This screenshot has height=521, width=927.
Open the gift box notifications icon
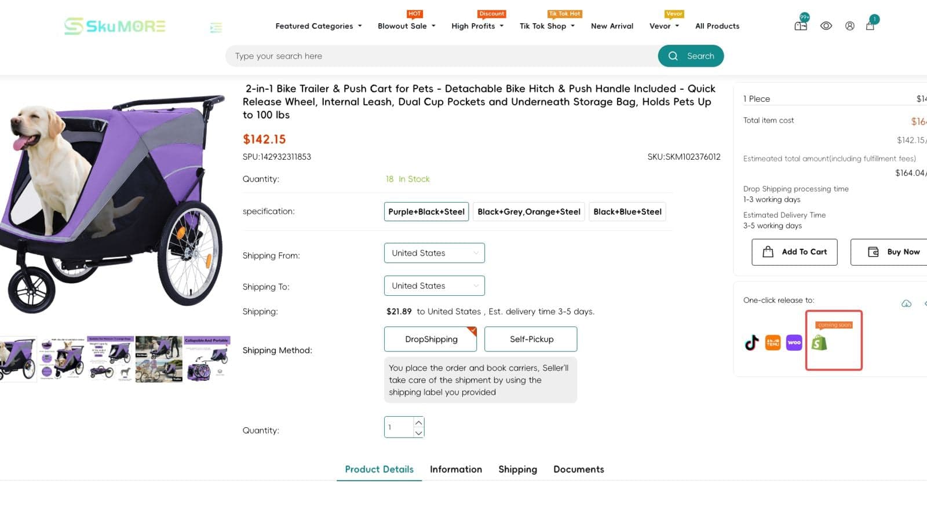click(801, 25)
